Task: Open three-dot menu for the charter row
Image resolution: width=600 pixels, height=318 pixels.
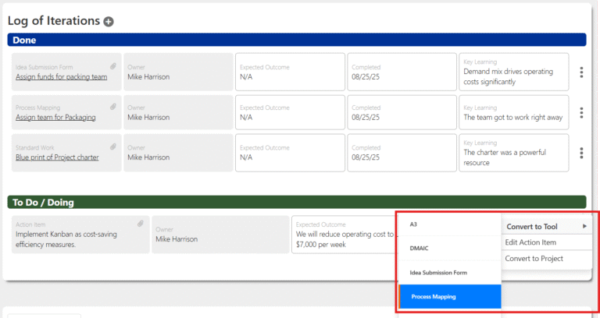Action: click(x=581, y=154)
